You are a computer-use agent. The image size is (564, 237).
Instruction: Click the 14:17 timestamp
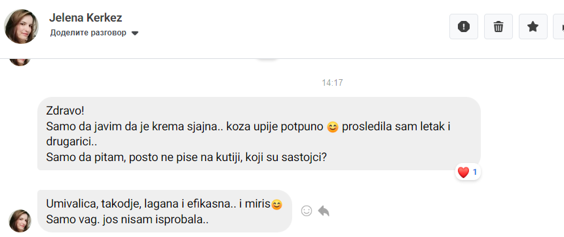[x=332, y=82]
